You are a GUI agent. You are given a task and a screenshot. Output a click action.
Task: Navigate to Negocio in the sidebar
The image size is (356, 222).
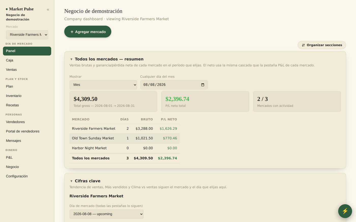pyautogui.click(x=27, y=167)
